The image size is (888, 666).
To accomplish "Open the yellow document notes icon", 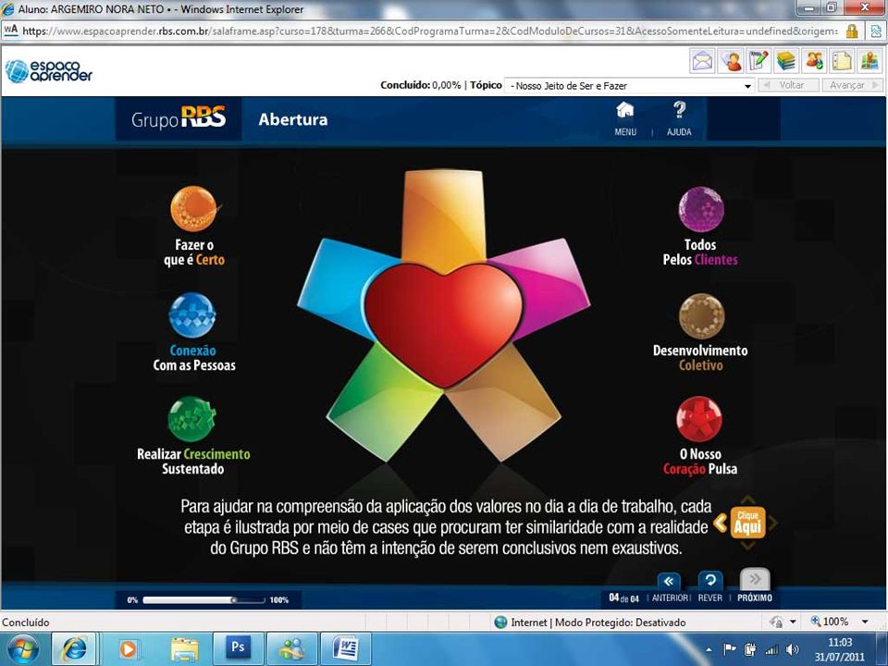I will [x=842, y=61].
